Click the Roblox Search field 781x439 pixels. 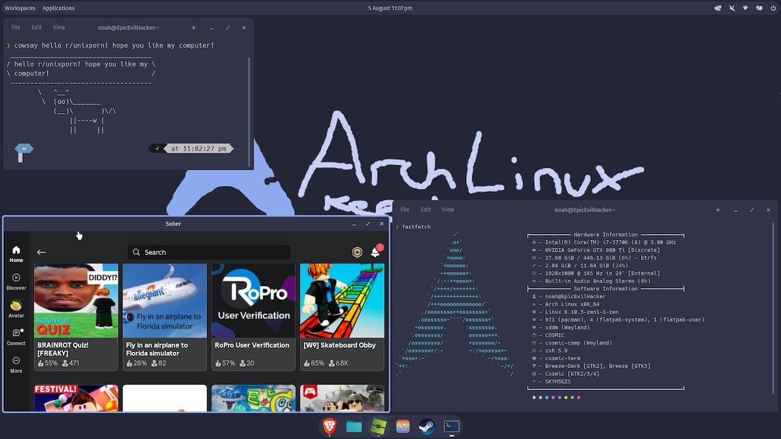[210, 252]
